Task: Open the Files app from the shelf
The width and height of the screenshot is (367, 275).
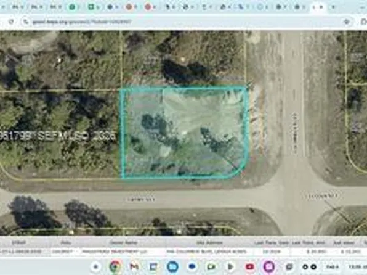Action: 172,266
